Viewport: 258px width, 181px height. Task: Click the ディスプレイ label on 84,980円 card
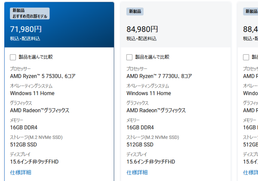point(137,154)
